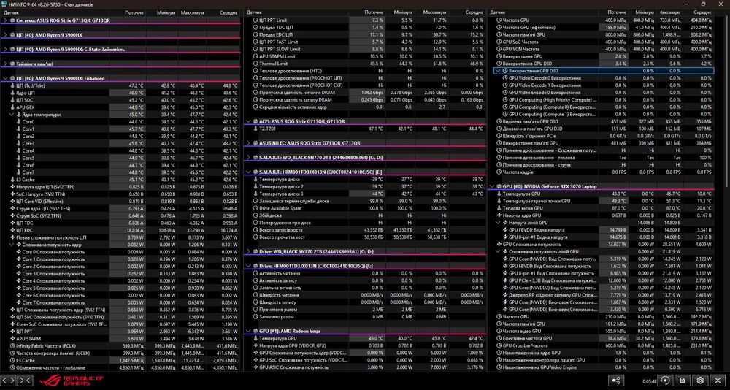Open sensor settings gear icon

701,381
